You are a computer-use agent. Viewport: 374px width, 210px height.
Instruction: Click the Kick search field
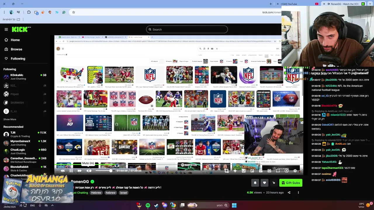tap(187, 29)
